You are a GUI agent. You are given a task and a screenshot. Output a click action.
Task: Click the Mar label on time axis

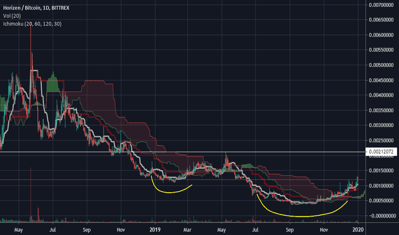click(x=187, y=230)
